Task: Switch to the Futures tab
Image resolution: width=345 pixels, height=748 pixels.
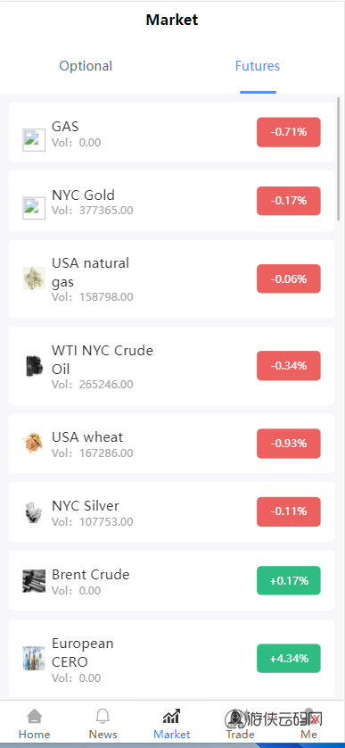Action: tap(258, 66)
